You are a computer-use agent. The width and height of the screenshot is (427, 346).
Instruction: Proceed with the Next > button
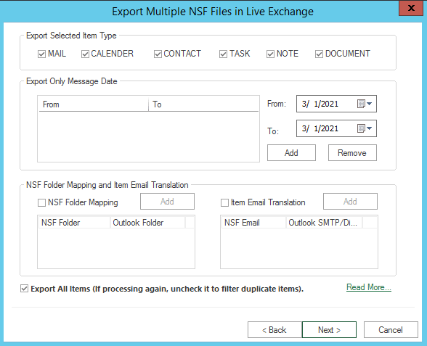(x=329, y=329)
